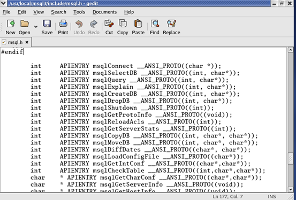The image size is (296, 200).
Task: Open the Help menu
Action: point(129,12)
